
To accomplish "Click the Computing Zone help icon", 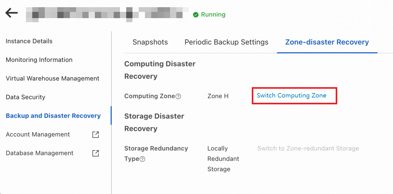I will click(x=178, y=97).
